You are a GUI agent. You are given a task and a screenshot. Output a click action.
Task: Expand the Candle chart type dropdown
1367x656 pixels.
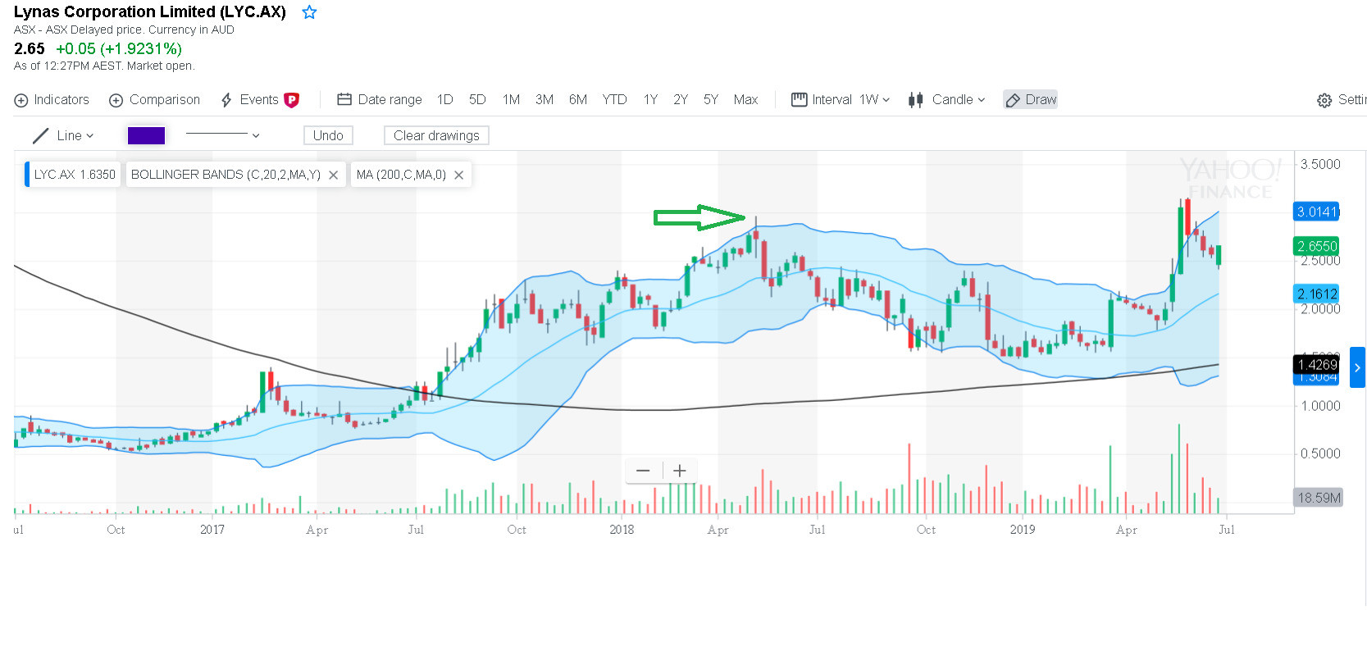pyautogui.click(x=946, y=100)
